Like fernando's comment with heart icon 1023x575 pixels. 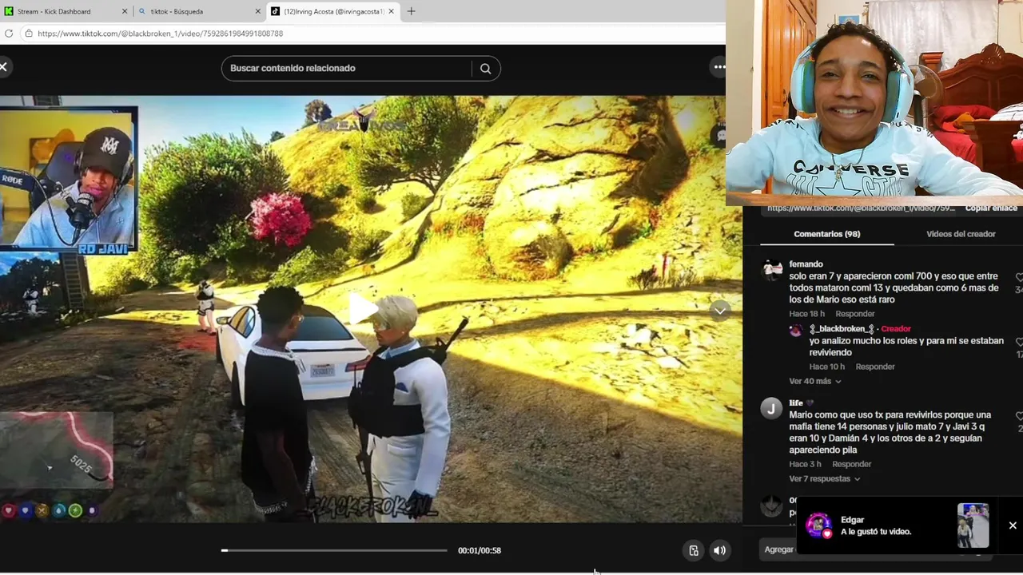[x=1019, y=277]
